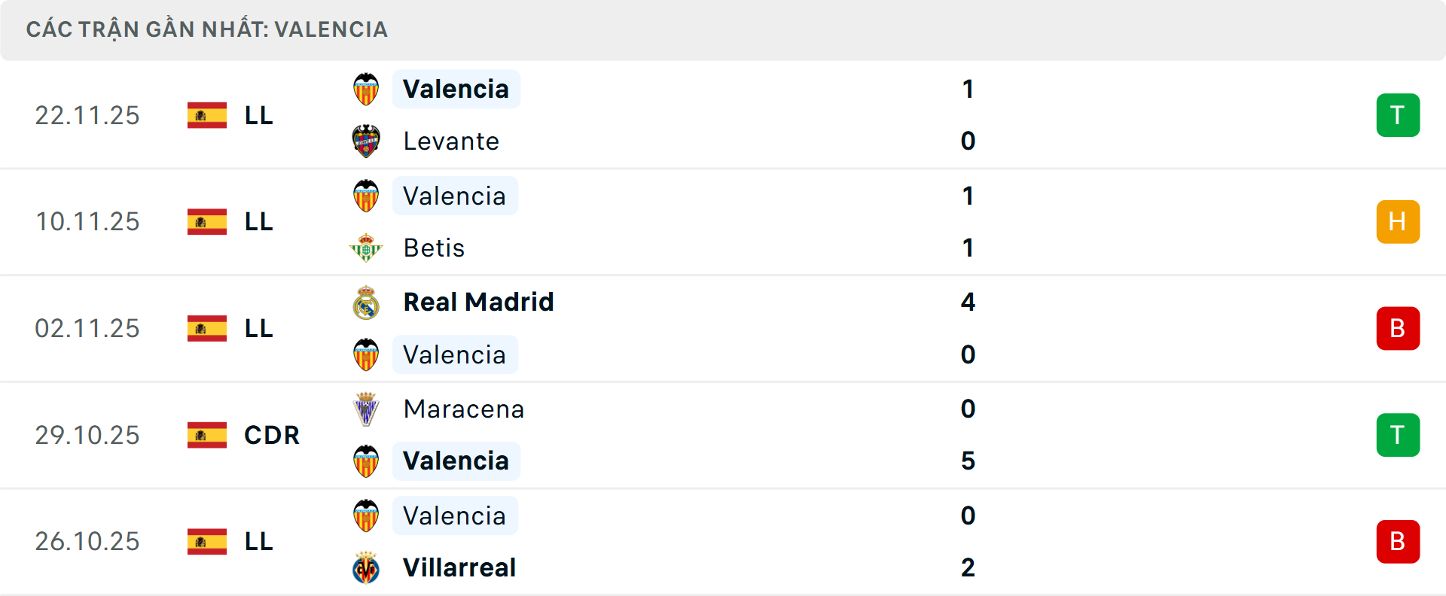The image size is (1446, 596).
Task: Click the green T badge for Levante match
Action: (x=1397, y=115)
